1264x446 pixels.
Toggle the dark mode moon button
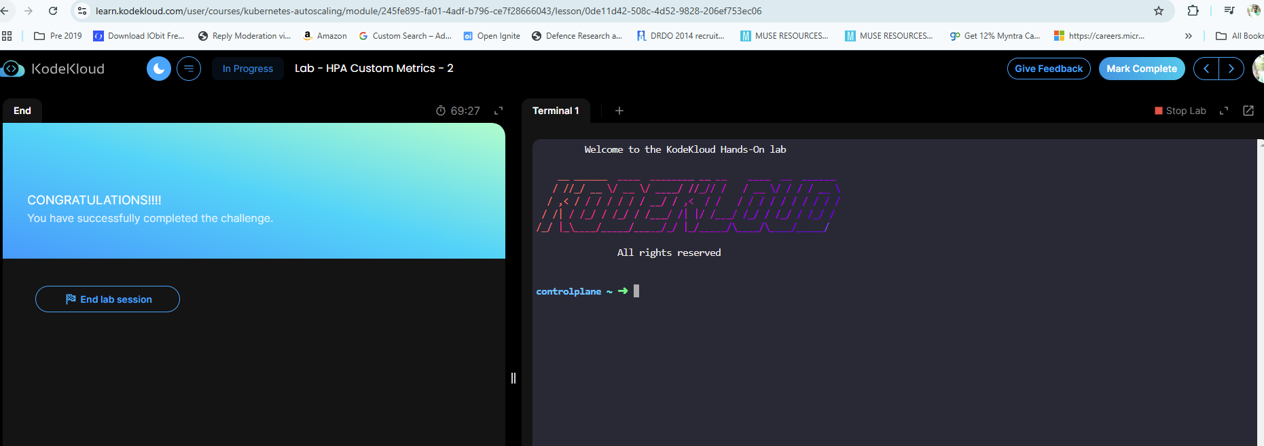[x=159, y=69]
